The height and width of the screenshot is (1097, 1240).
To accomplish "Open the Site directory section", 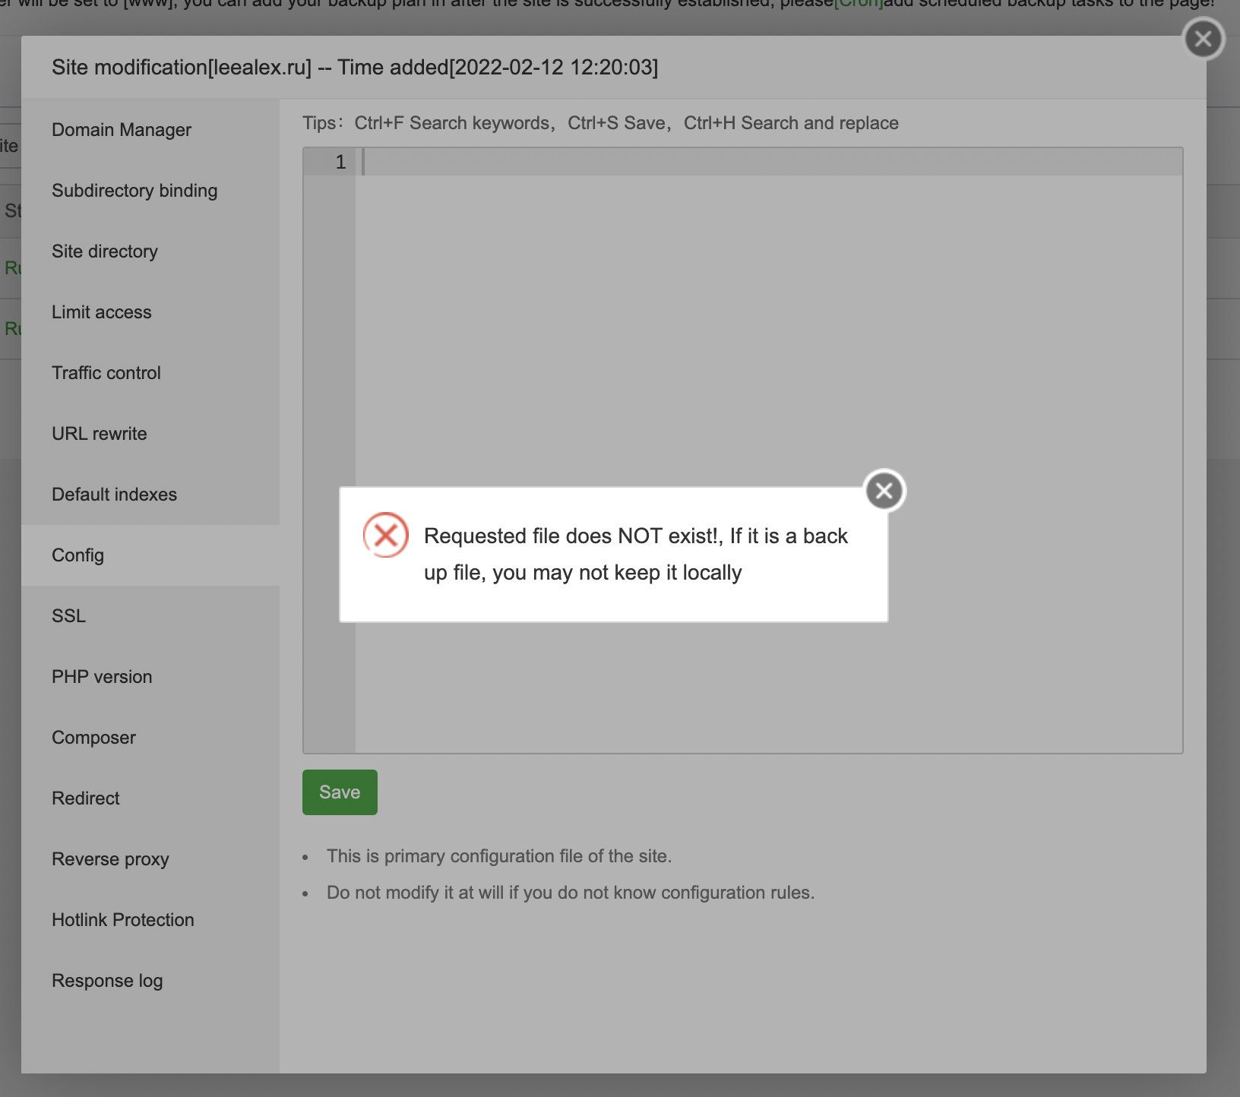I will [x=105, y=251].
